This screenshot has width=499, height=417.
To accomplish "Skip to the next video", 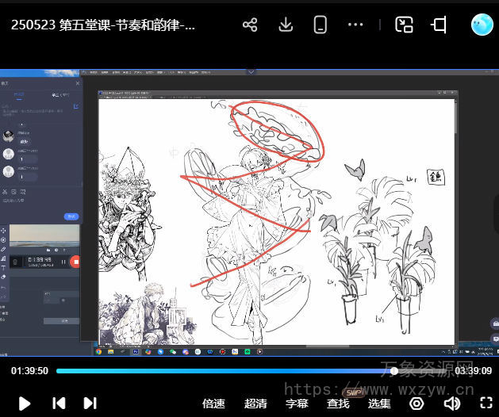I will pyautogui.click(x=90, y=403).
